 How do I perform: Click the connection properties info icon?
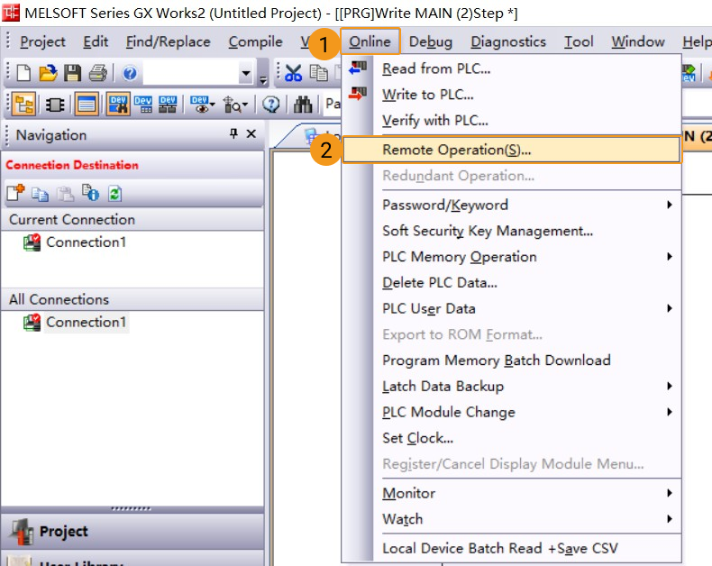click(x=89, y=192)
